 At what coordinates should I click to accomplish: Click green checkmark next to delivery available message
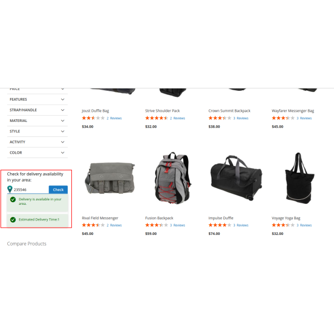pyautogui.click(x=13, y=199)
